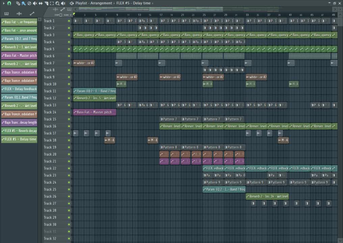The image size is (343, 243).
Task: Select the Draw pencil tool
Action: point(18,3)
